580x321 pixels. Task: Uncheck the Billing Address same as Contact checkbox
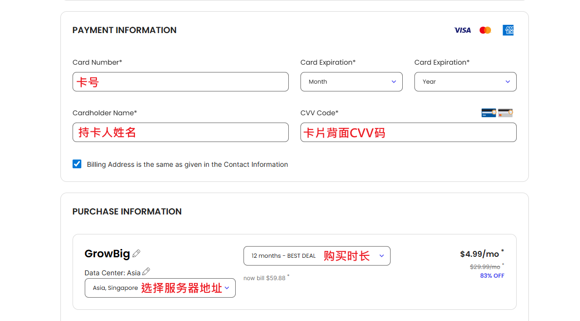click(77, 164)
